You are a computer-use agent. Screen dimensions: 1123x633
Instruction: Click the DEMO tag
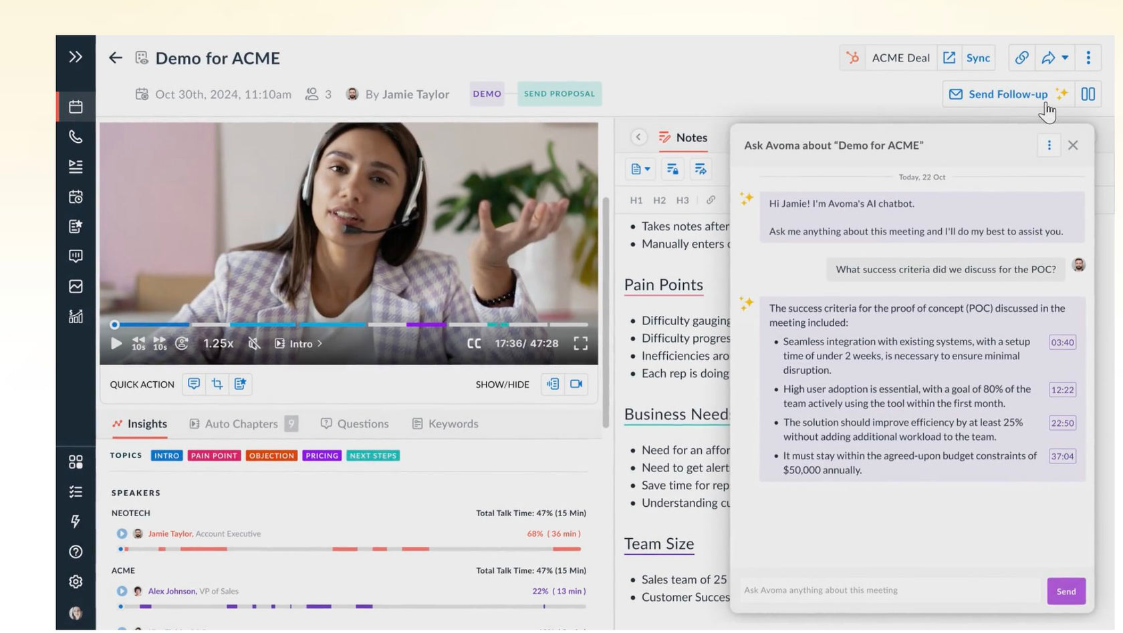click(x=487, y=94)
